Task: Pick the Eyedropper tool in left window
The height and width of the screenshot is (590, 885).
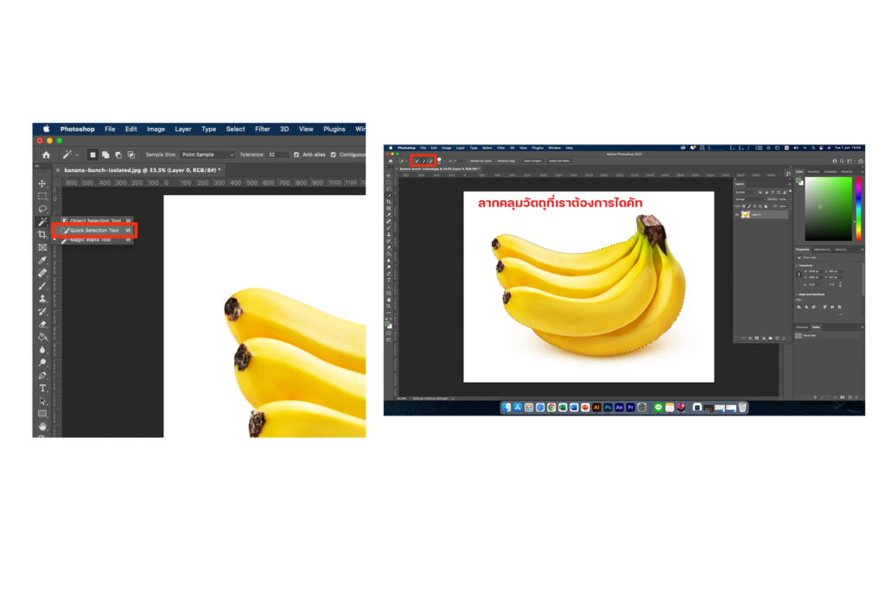Action: [42, 260]
